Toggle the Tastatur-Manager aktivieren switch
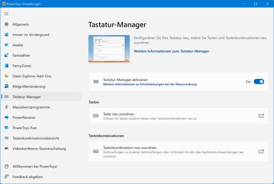Viewport: 274px width, 184px height. pyautogui.click(x=259, y=82)
